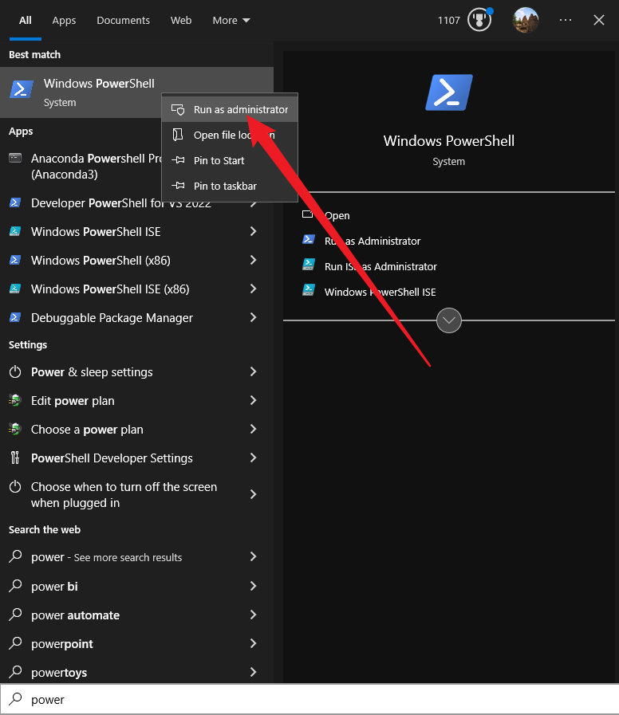Viewport: 619px width, 715px height.
Task: Click the Debuggable Package Manager icon
Action: point(15,318)
